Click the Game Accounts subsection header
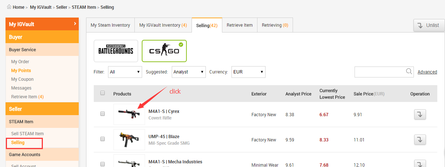The width and height of the screenshot is (445, 167). tap(42, 155)
